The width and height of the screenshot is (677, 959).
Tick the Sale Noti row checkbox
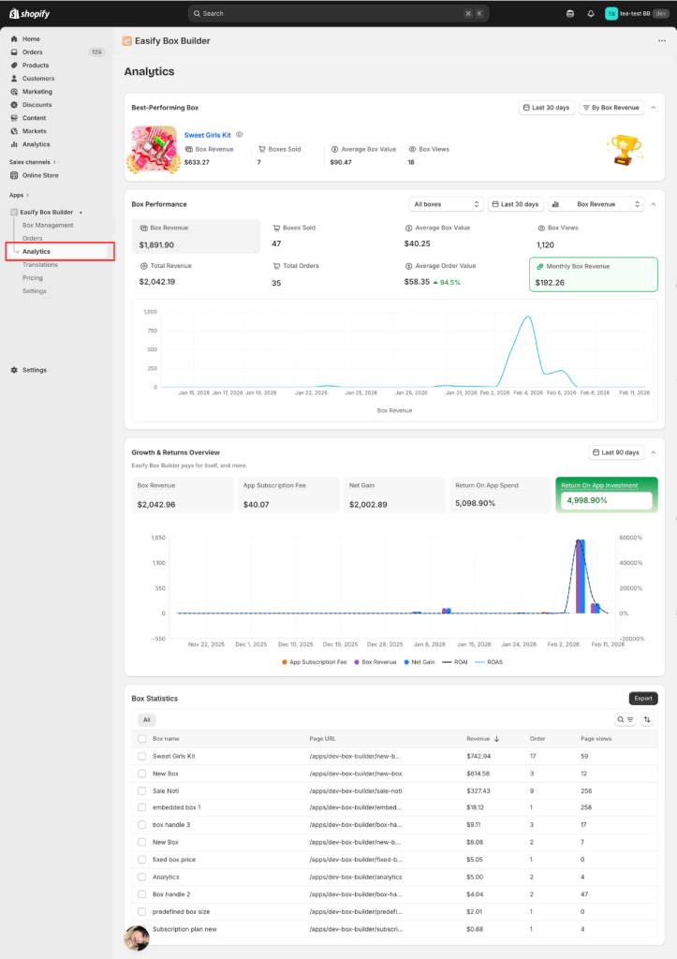[x=142, y=790]
